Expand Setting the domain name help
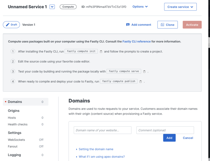210x161 pixels. click(x=95, y=149)
